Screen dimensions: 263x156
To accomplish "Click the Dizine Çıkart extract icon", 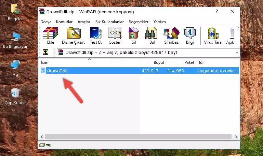I will point(73,36).
